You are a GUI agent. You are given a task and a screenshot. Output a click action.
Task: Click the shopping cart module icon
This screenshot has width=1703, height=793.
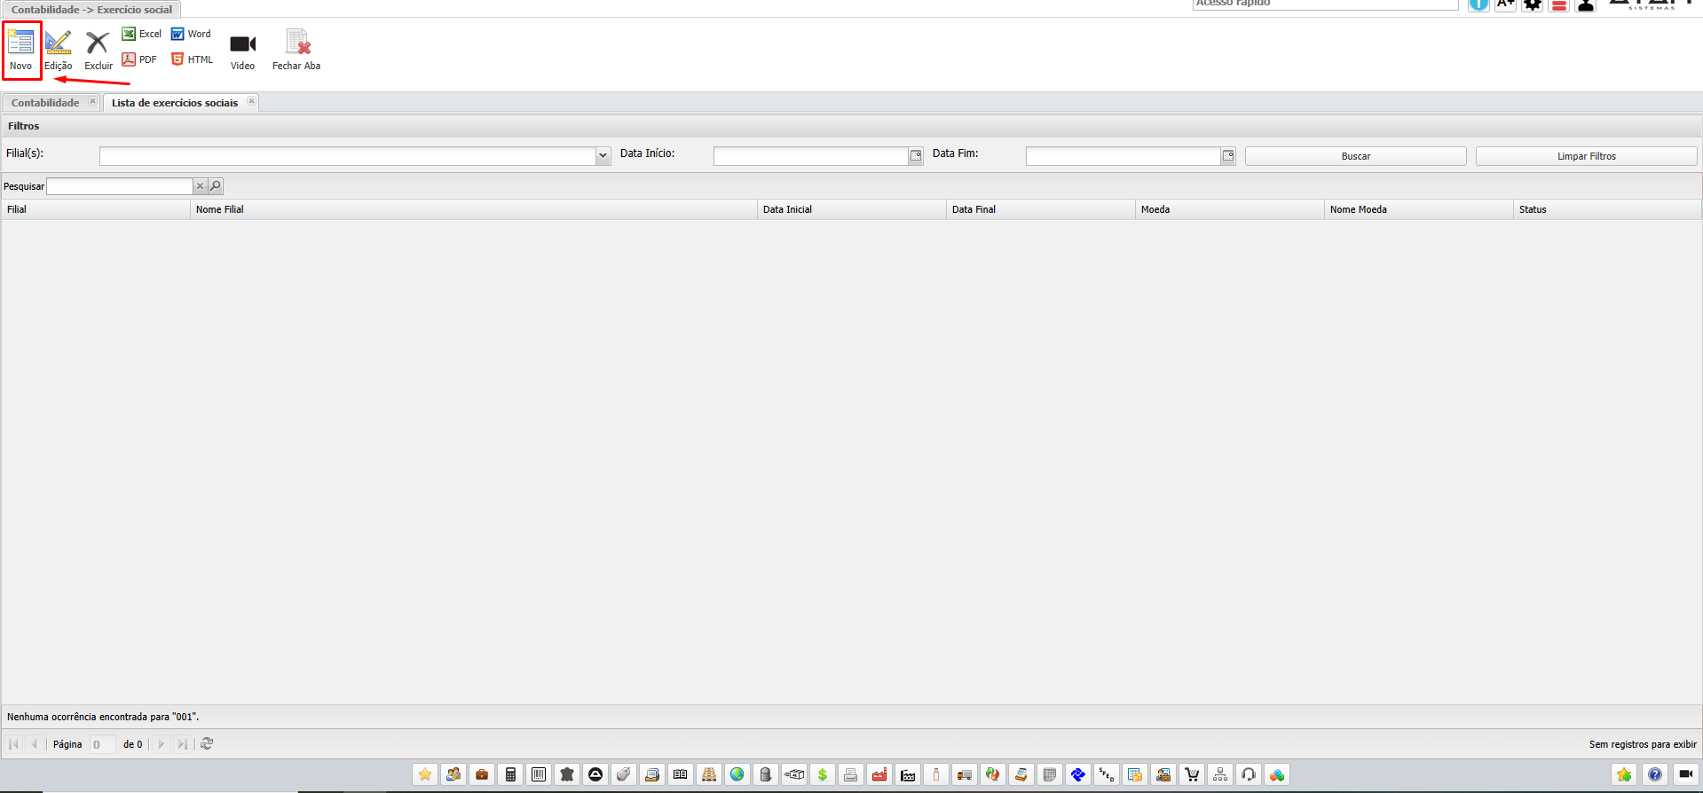coord(1192,774)
